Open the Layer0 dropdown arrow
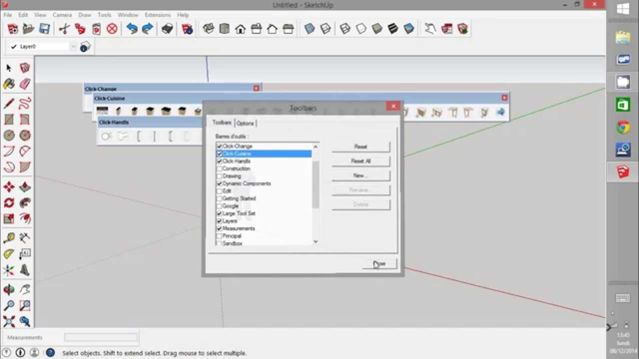The height and width of the screenshot is (359, 639). click(73, 46)
